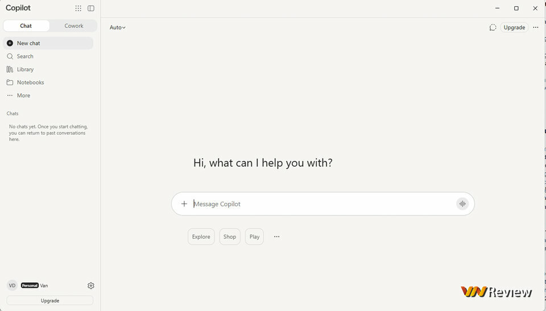
Task: Click the Message Copilot input field
Action: [x=323, y=204]
